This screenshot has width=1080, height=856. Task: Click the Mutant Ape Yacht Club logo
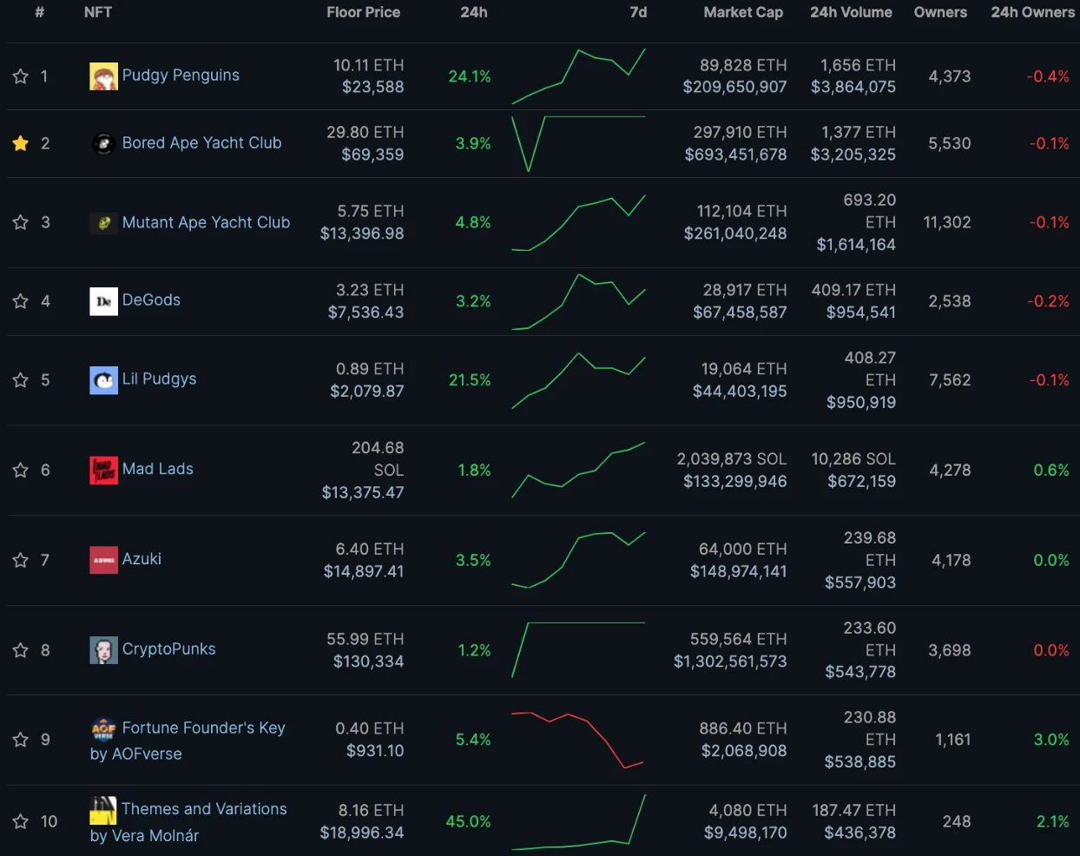103,222
